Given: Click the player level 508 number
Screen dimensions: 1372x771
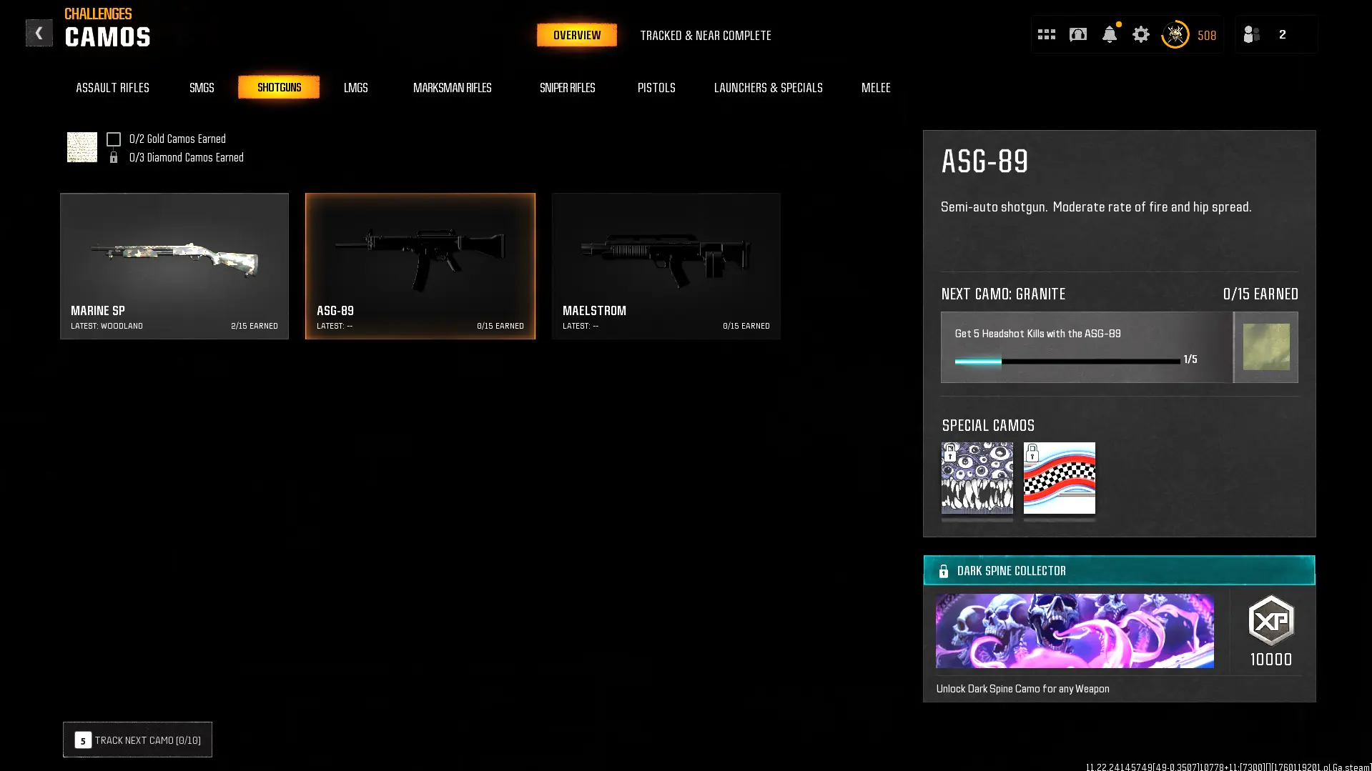Looking at the screenshot, I should coord(1207,36).
